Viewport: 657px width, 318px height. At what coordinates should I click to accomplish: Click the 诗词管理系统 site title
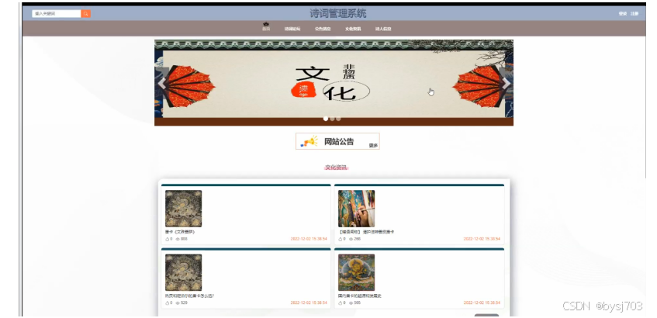337,14
